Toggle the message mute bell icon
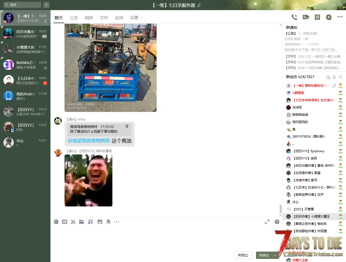The height and width of the screenshot is (262, 346). pyautogui.click(x=108, y=222)
